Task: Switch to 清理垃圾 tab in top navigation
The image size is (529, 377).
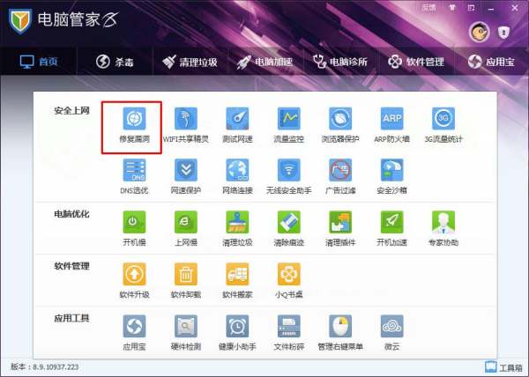Action: tap(190, 62)
